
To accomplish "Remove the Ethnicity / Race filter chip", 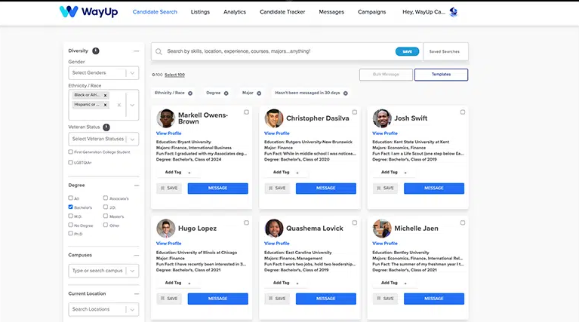I will click(x=190, y=94).
